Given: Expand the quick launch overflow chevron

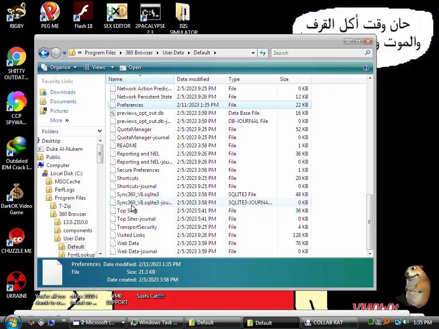Looking at the screenshot, I should pos(64,320).
